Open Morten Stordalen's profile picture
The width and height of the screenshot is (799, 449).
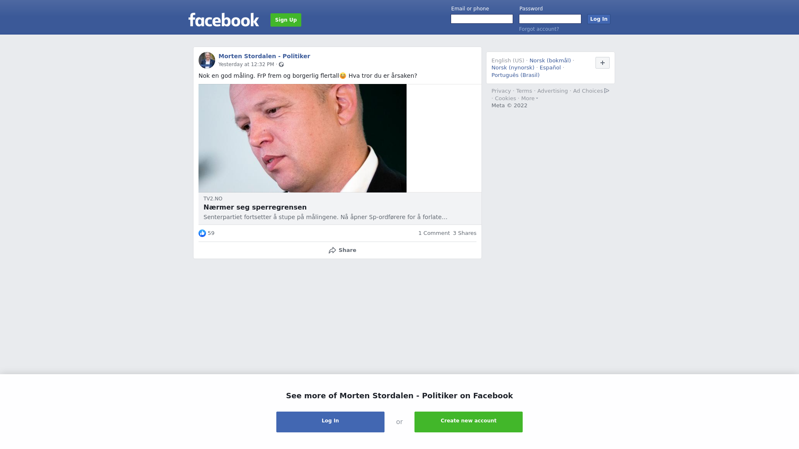pos(207,60)
